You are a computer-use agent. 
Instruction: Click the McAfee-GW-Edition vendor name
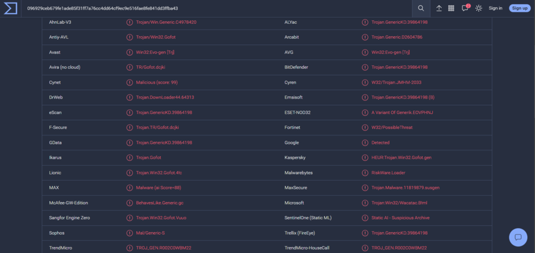coord(68,203)
